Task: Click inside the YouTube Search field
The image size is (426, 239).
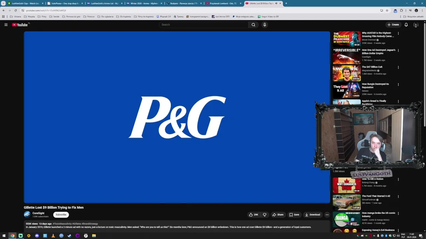Action: click(x=204, y=25)
